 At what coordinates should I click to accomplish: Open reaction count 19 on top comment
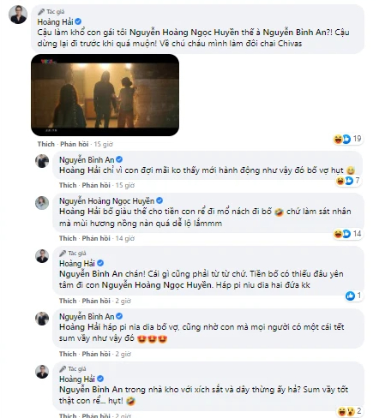click(x=347, y=139)
